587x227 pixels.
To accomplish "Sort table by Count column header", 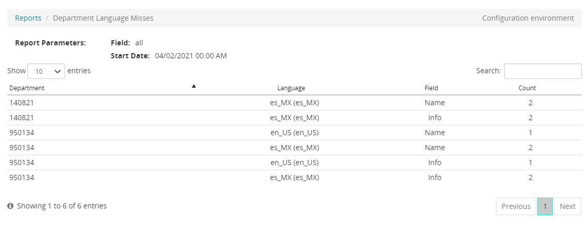I will pos(527,88).
